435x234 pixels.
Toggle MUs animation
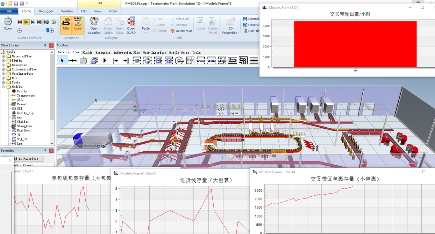click(66, 25)
